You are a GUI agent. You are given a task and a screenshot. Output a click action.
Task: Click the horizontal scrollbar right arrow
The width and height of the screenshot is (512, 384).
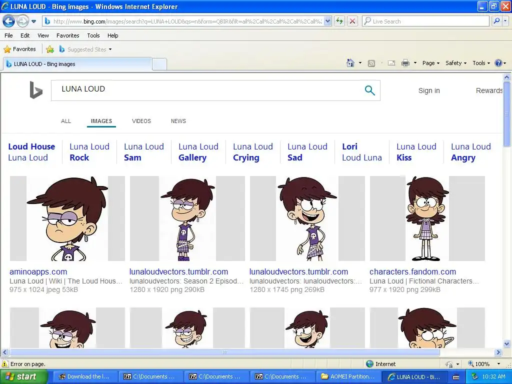pyautogui.click(x=498, y=352)
